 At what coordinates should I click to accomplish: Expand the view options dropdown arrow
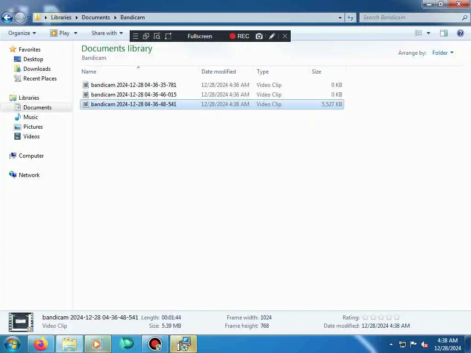428,33
